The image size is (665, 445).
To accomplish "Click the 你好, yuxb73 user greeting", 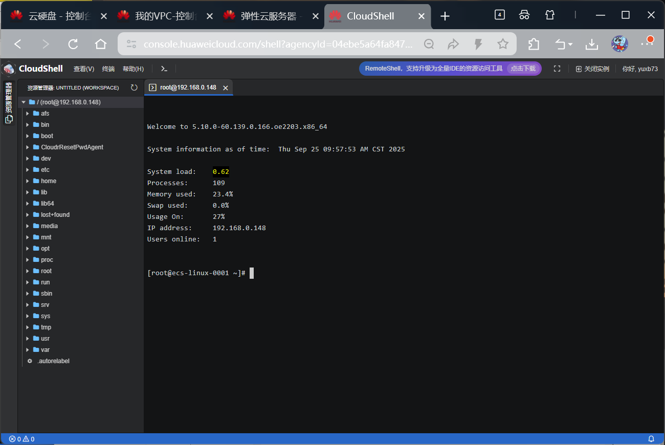I will pyautogui.click(x=640, y=69).
